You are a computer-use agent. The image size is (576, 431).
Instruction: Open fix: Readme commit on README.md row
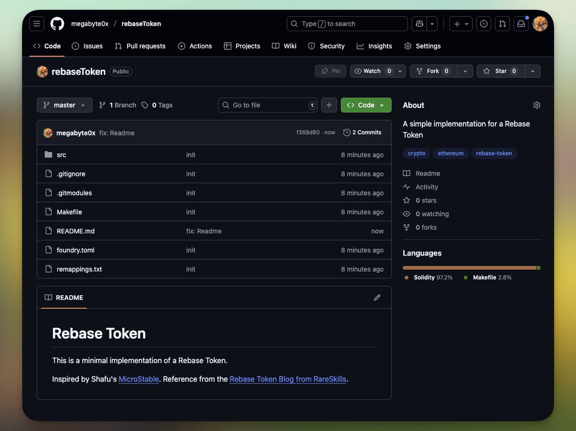pos(204,231)
